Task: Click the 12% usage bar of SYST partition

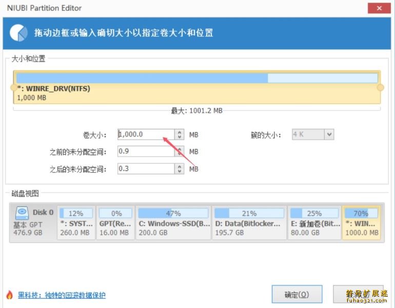Action: click(x=76, y=213)
